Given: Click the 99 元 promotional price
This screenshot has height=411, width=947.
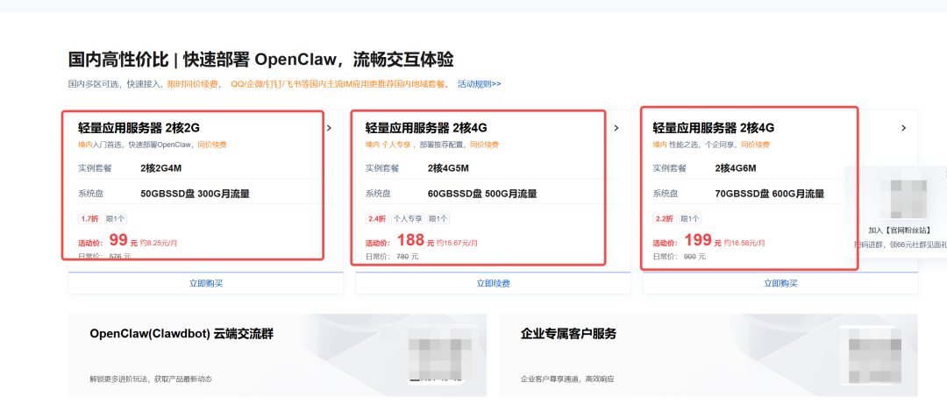Looking at the screenshot, I should (124, 241).
